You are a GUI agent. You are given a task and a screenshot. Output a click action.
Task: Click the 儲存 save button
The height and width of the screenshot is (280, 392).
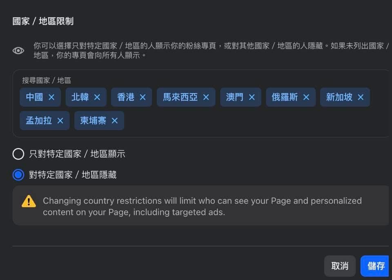(x=376, y=266)
